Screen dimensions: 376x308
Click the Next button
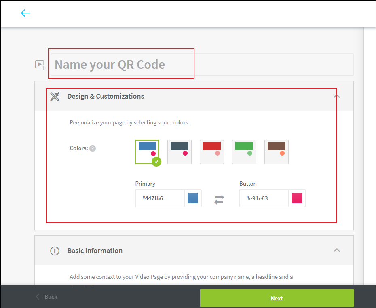pos(277,298)
